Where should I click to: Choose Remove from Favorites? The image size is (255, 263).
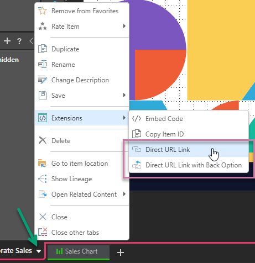point(82,11)
